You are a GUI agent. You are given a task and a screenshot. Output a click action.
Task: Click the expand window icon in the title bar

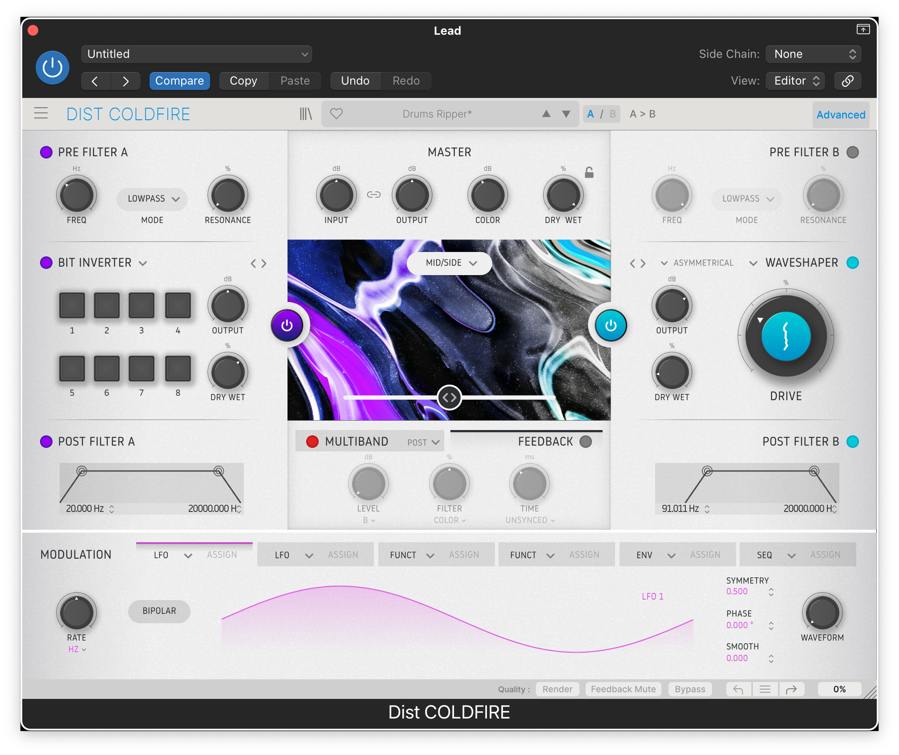pos(863,29)
